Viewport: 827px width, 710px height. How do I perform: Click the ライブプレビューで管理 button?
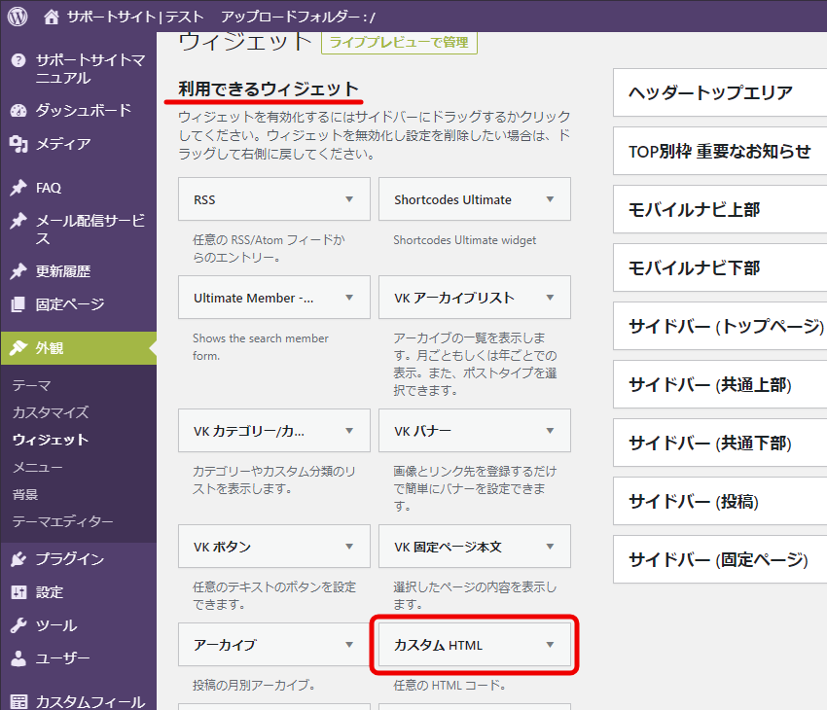pos(399,42)
